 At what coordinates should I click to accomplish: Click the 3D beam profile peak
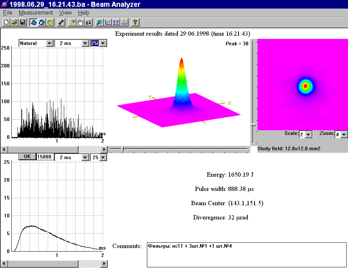(181, 60)
